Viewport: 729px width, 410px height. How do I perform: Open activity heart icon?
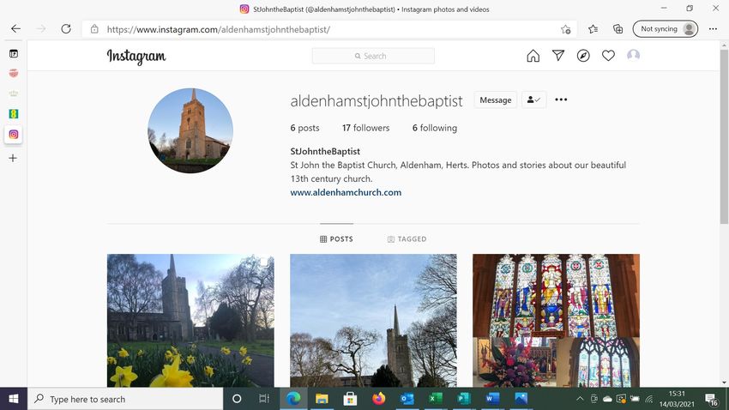pos(608,55)
